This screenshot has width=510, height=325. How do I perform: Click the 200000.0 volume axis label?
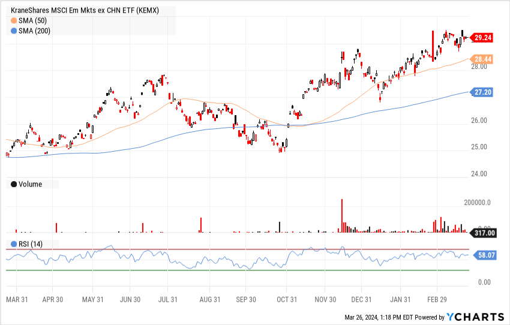(481, 203)
